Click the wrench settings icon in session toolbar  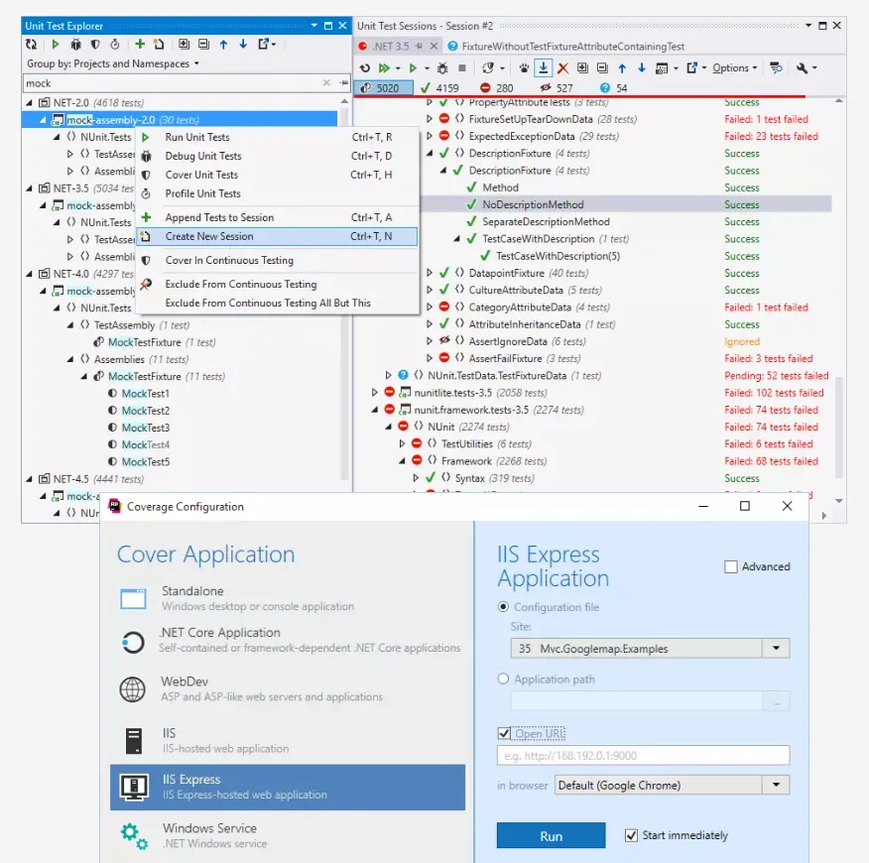point(804,68)
